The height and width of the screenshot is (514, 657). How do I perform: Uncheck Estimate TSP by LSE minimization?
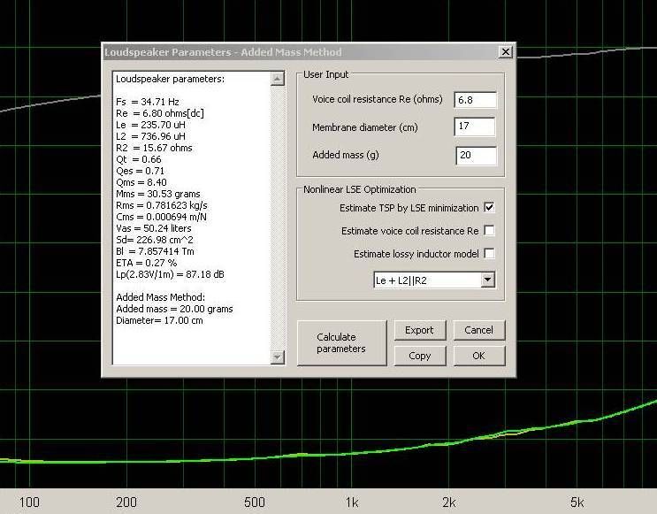pyautogui.click(x=489, y=208)
